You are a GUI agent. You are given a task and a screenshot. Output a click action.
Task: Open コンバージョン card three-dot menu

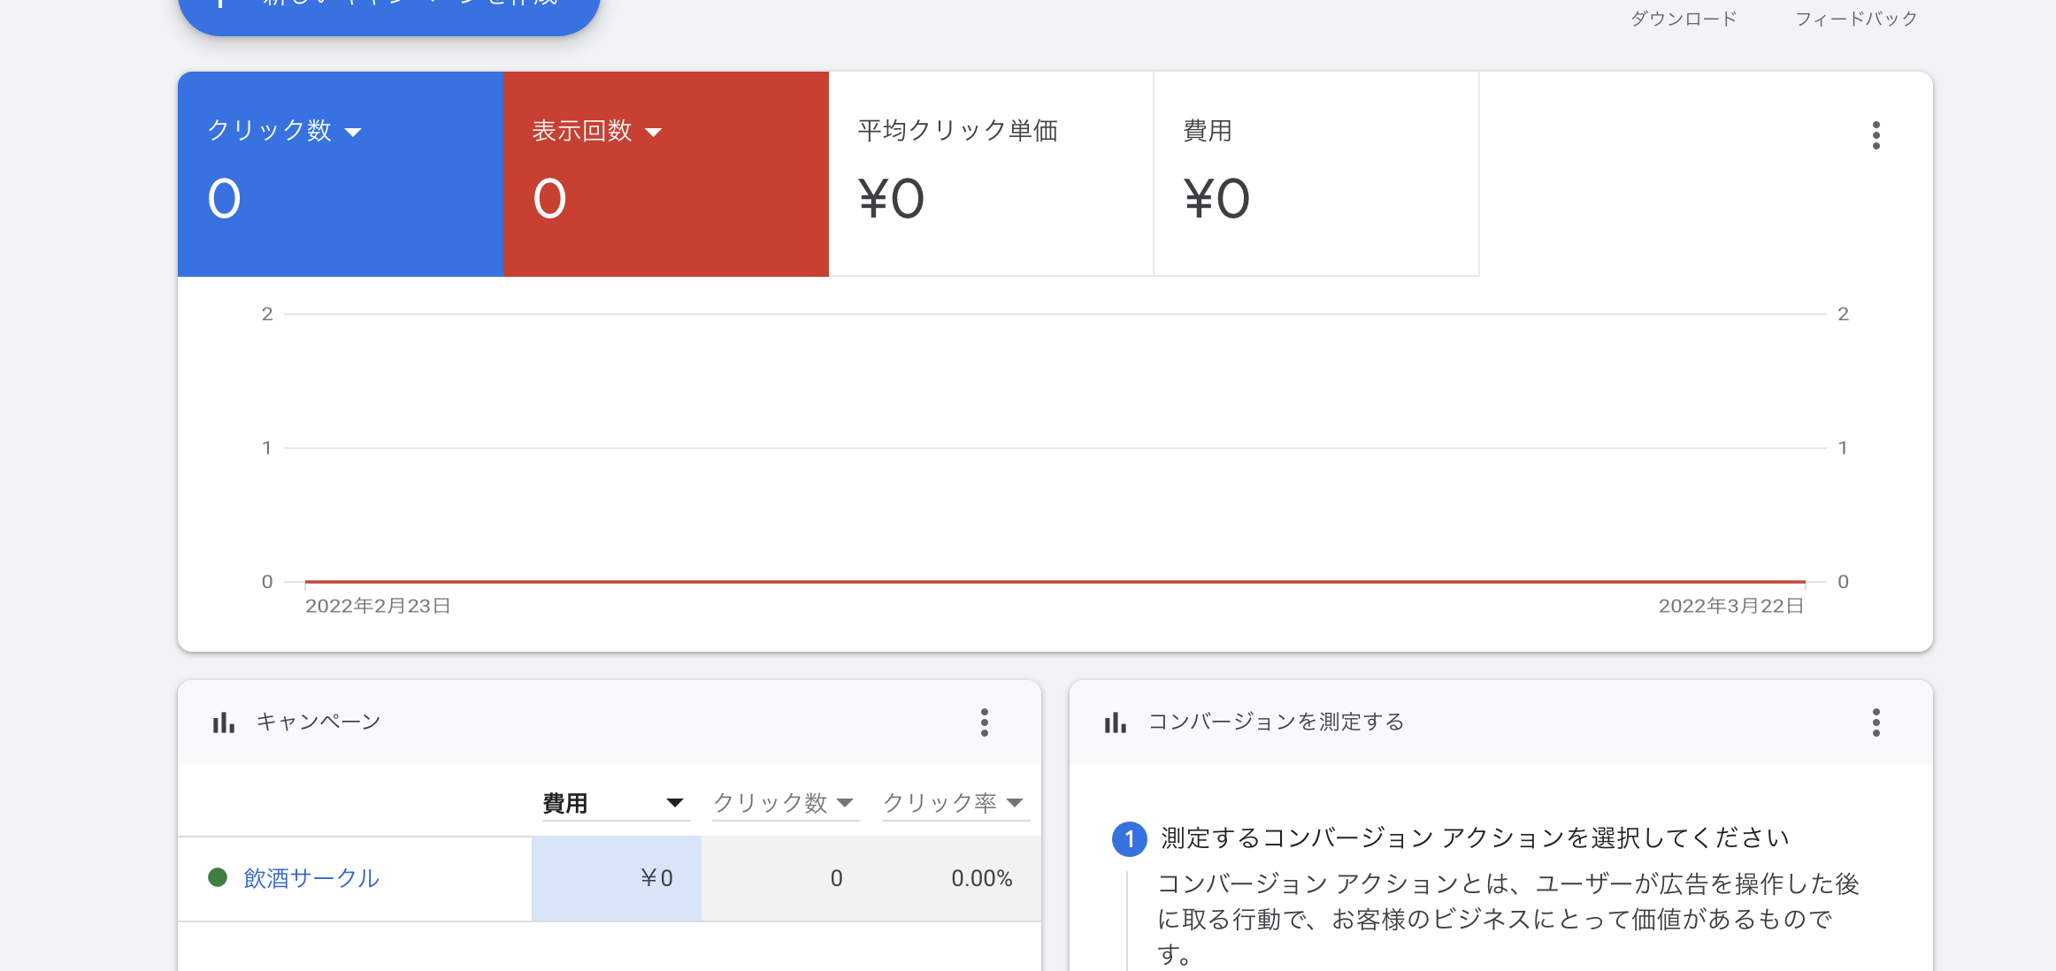pyautogui.click(x=1876, y=723)
